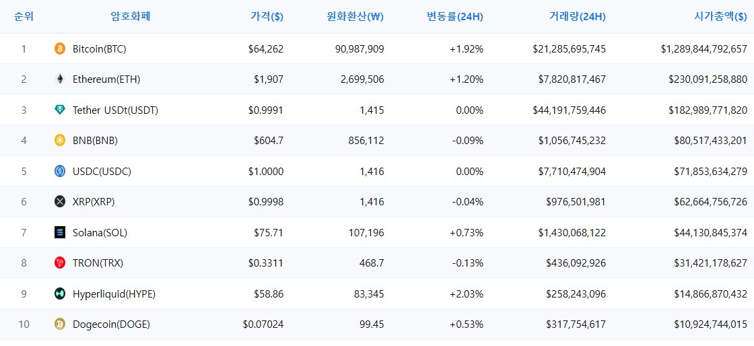This screenshot has width=754, height=346.
Task: Click the Hyperliquid logo icon
Action: (x=60, y=293)
